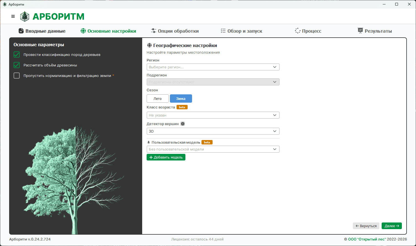Maximize the Арборитм window
This screenshot has width=416, height=246.
coord(397,4)
